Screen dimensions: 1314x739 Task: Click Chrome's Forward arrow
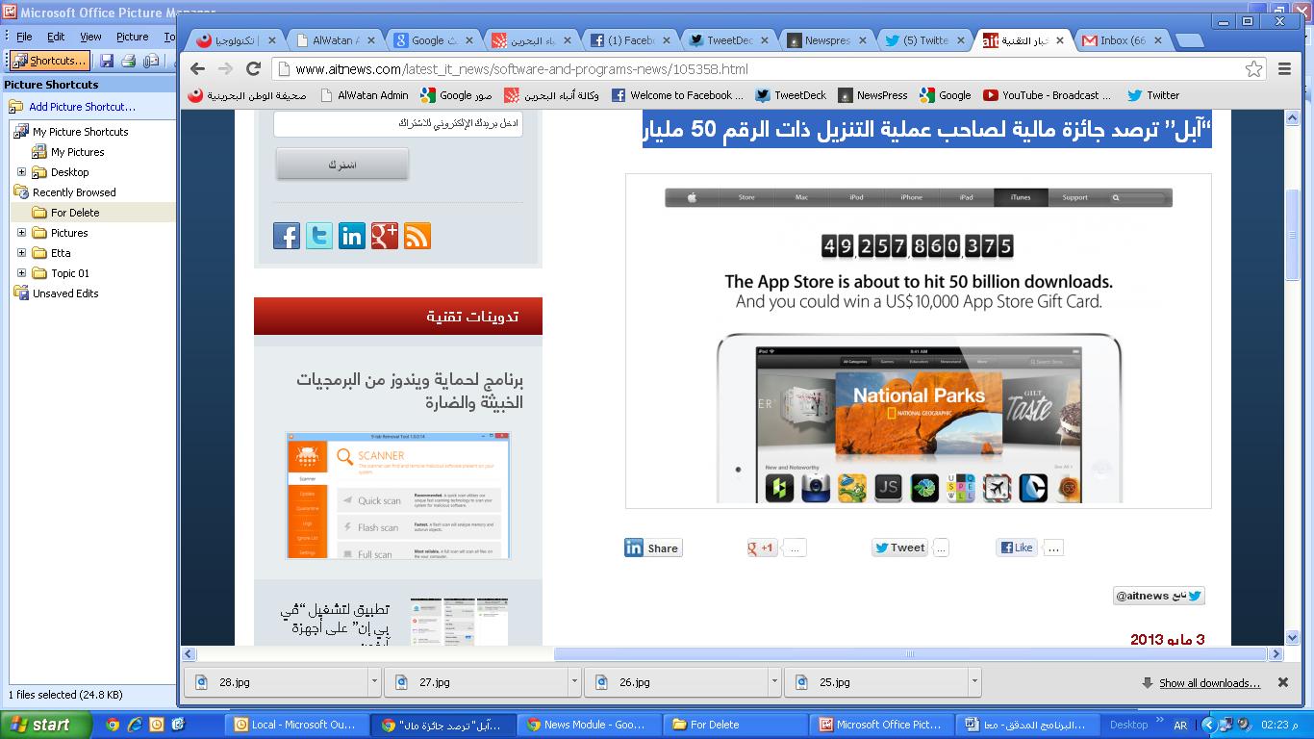(x=225, y=68)
